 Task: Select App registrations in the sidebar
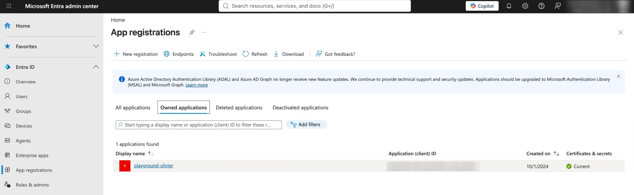tap(34, 170)
